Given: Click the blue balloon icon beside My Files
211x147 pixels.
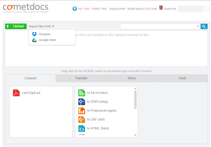Looking at the screenshot, I should click(x=75, y=9).
